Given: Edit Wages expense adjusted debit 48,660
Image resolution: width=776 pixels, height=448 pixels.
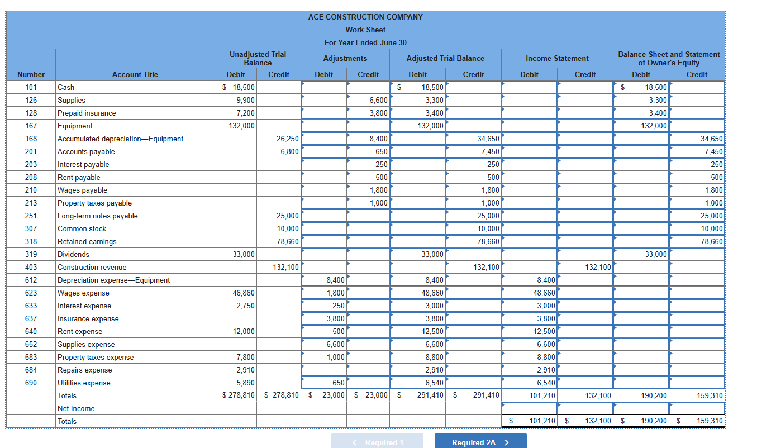Looking at the screenshot, I should tap(417, 293).
